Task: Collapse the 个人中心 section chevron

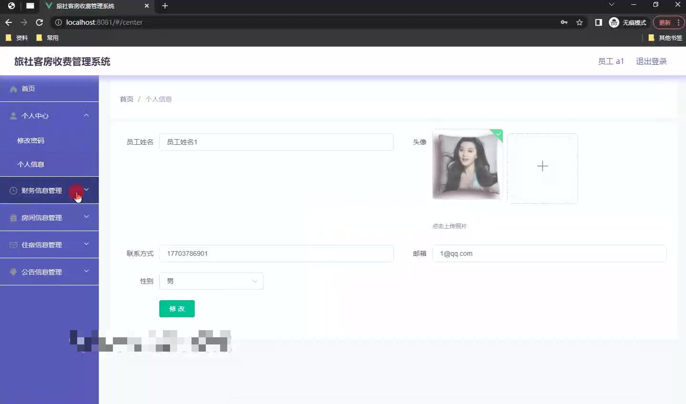Action: click(86, 115)
